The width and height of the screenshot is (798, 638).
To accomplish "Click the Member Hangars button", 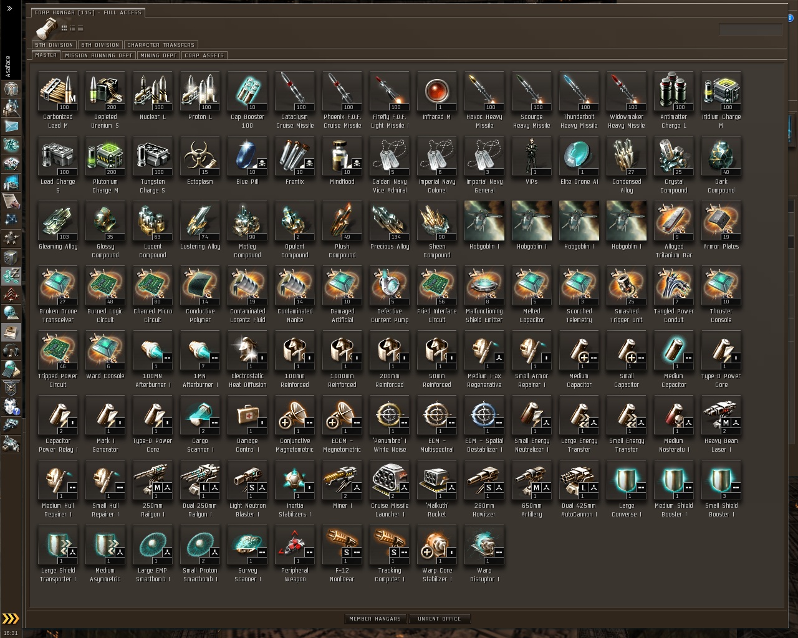I will 375,619.
